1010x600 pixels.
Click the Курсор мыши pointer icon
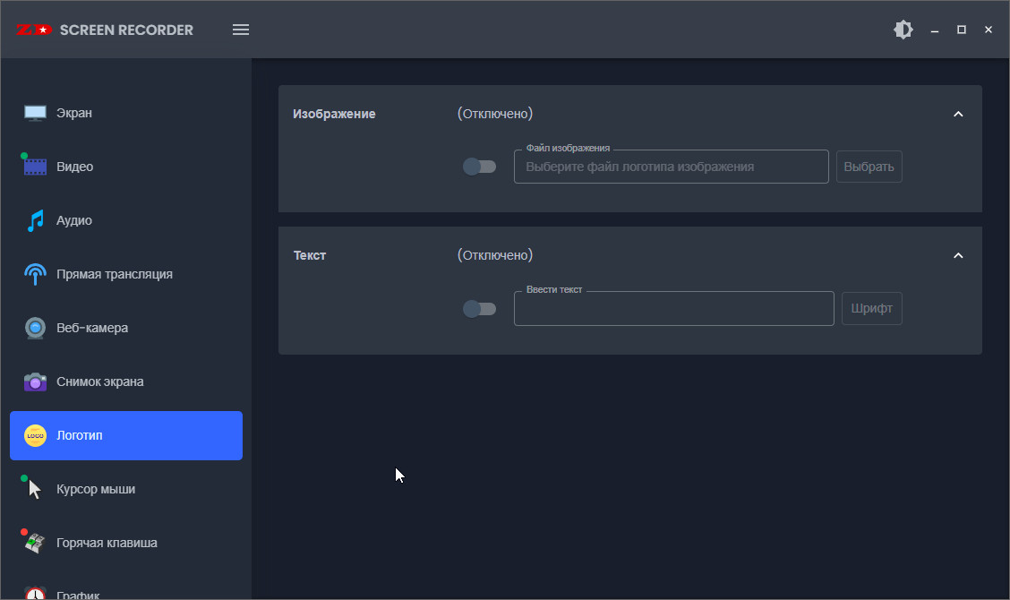point(35,489)
